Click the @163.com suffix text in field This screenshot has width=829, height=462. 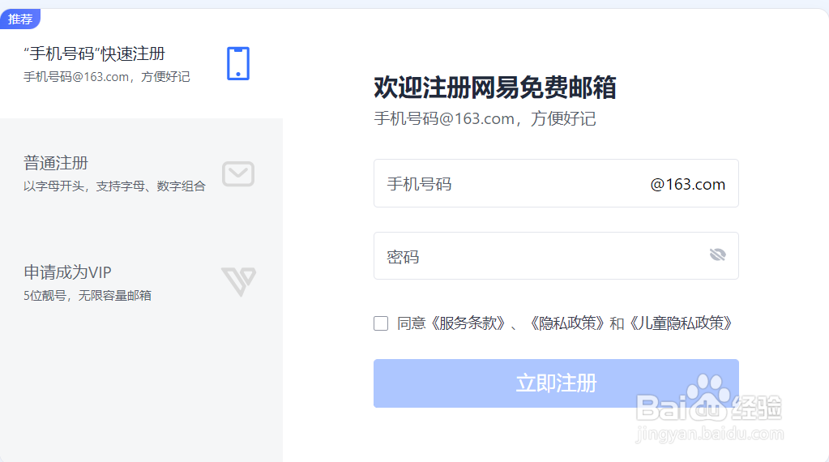pos(687,184)
